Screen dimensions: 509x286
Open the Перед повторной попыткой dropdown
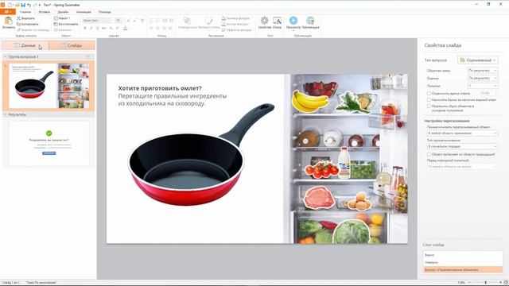click(x=462, y=166)
